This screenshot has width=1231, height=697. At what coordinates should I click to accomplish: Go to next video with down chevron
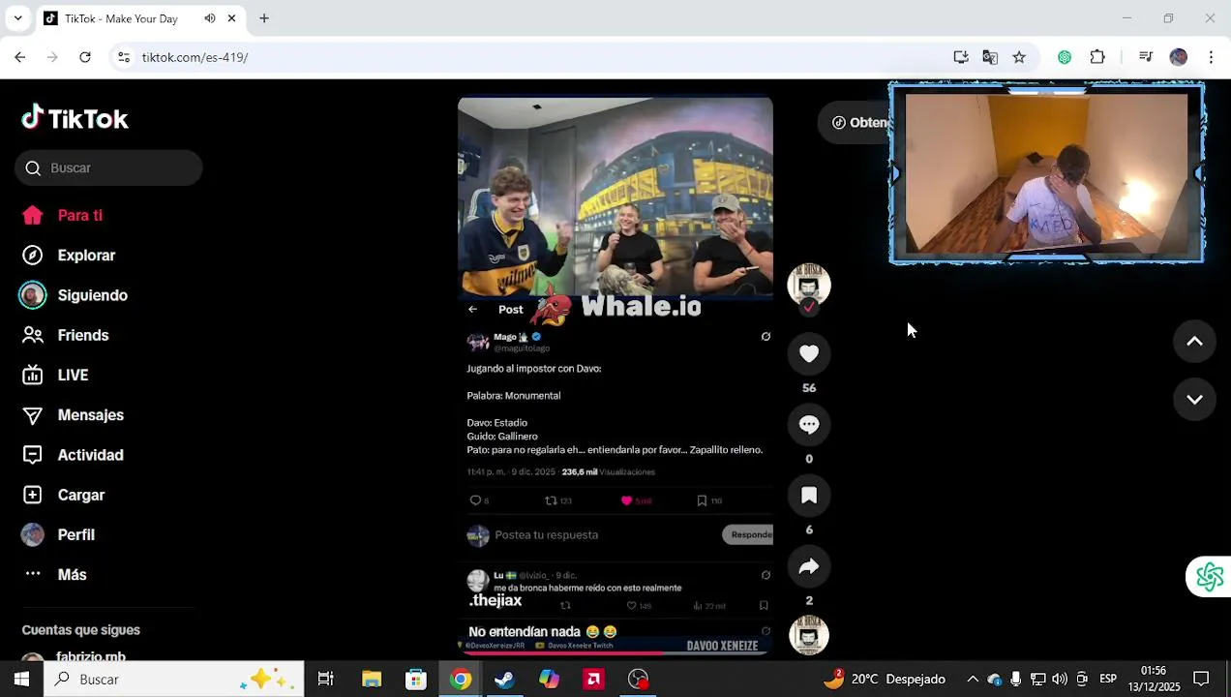[x=1194, y=399]
